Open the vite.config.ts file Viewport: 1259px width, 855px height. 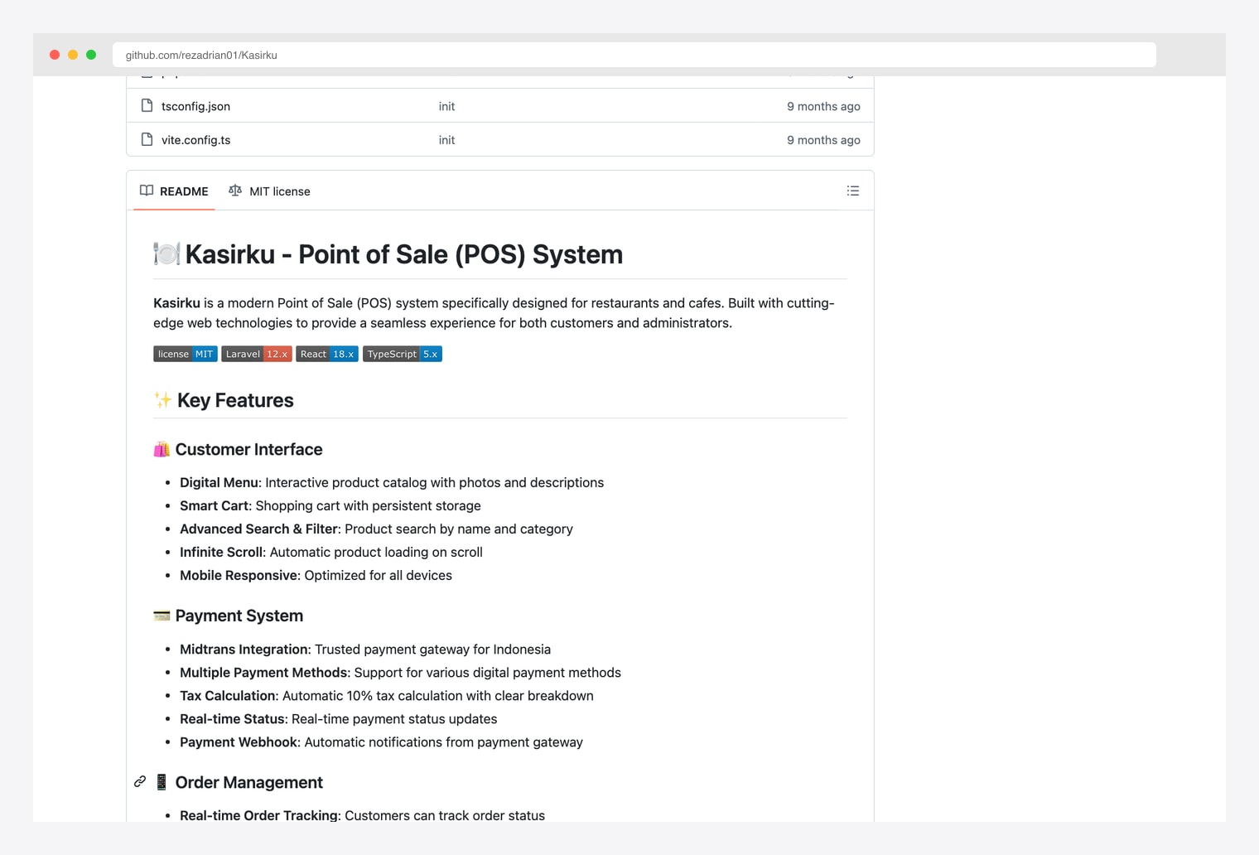195,140
